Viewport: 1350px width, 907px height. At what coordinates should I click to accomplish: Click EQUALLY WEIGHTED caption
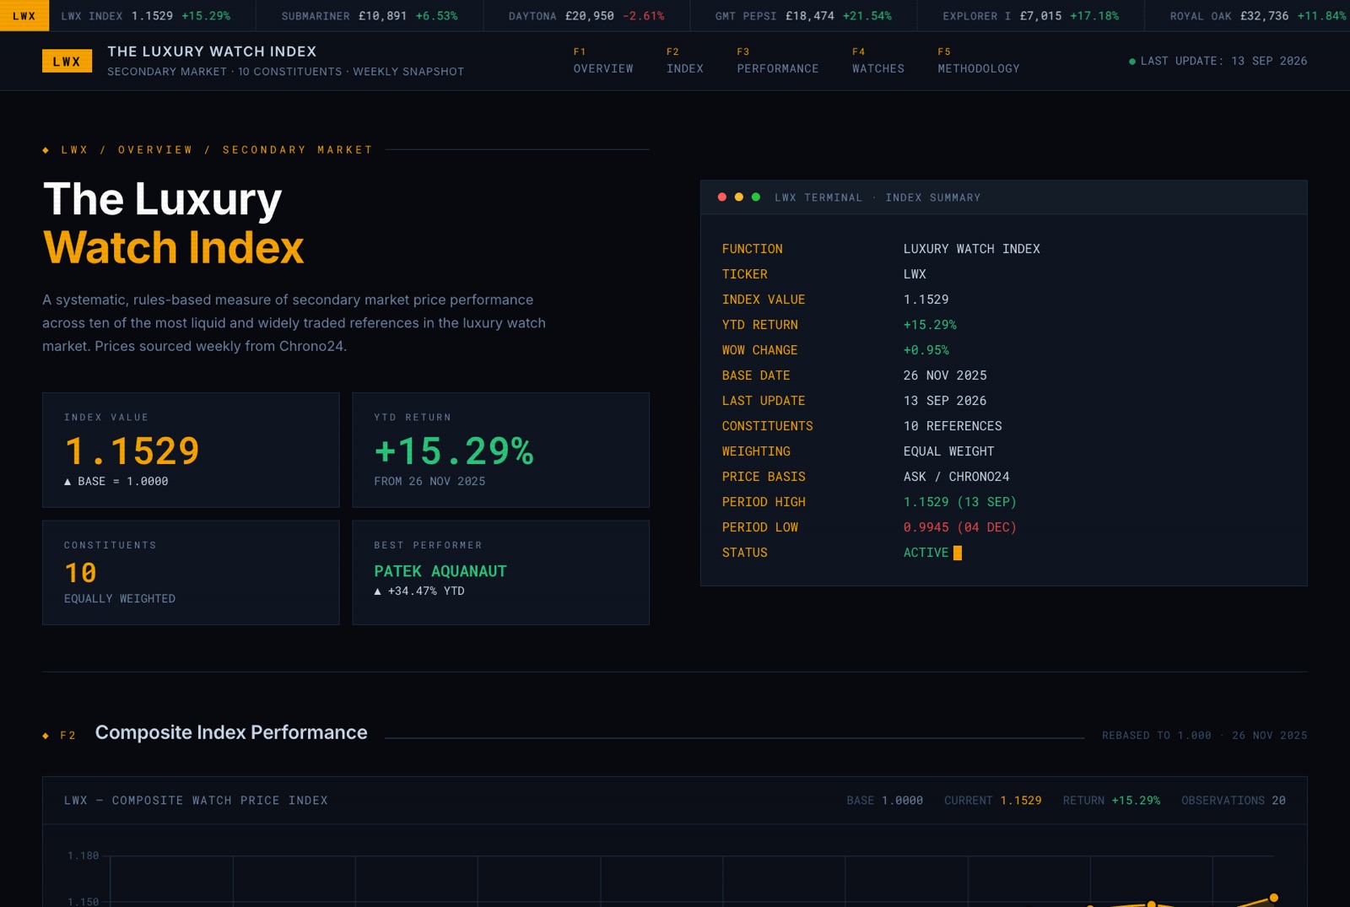pyautogui.click(x=120, y=599)
